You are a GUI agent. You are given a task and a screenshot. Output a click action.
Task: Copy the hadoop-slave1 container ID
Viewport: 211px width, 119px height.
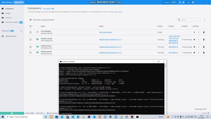tap(51, 48)
